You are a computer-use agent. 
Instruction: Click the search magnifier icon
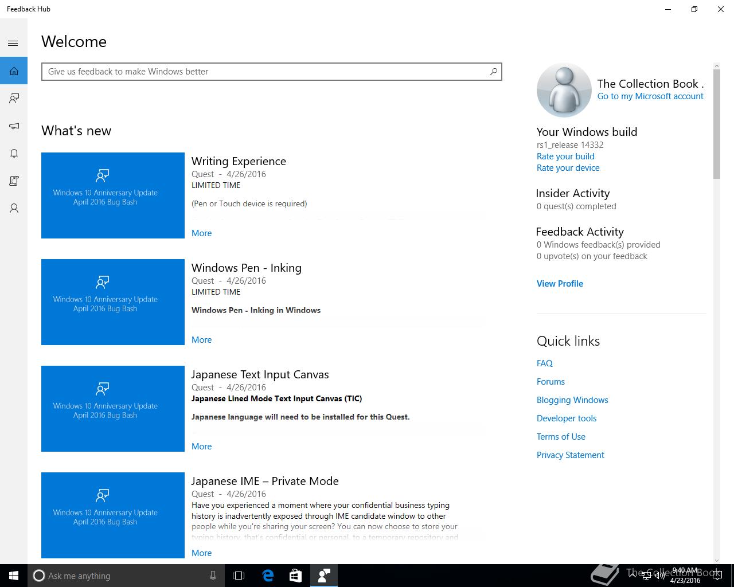(x=493, y=72)
